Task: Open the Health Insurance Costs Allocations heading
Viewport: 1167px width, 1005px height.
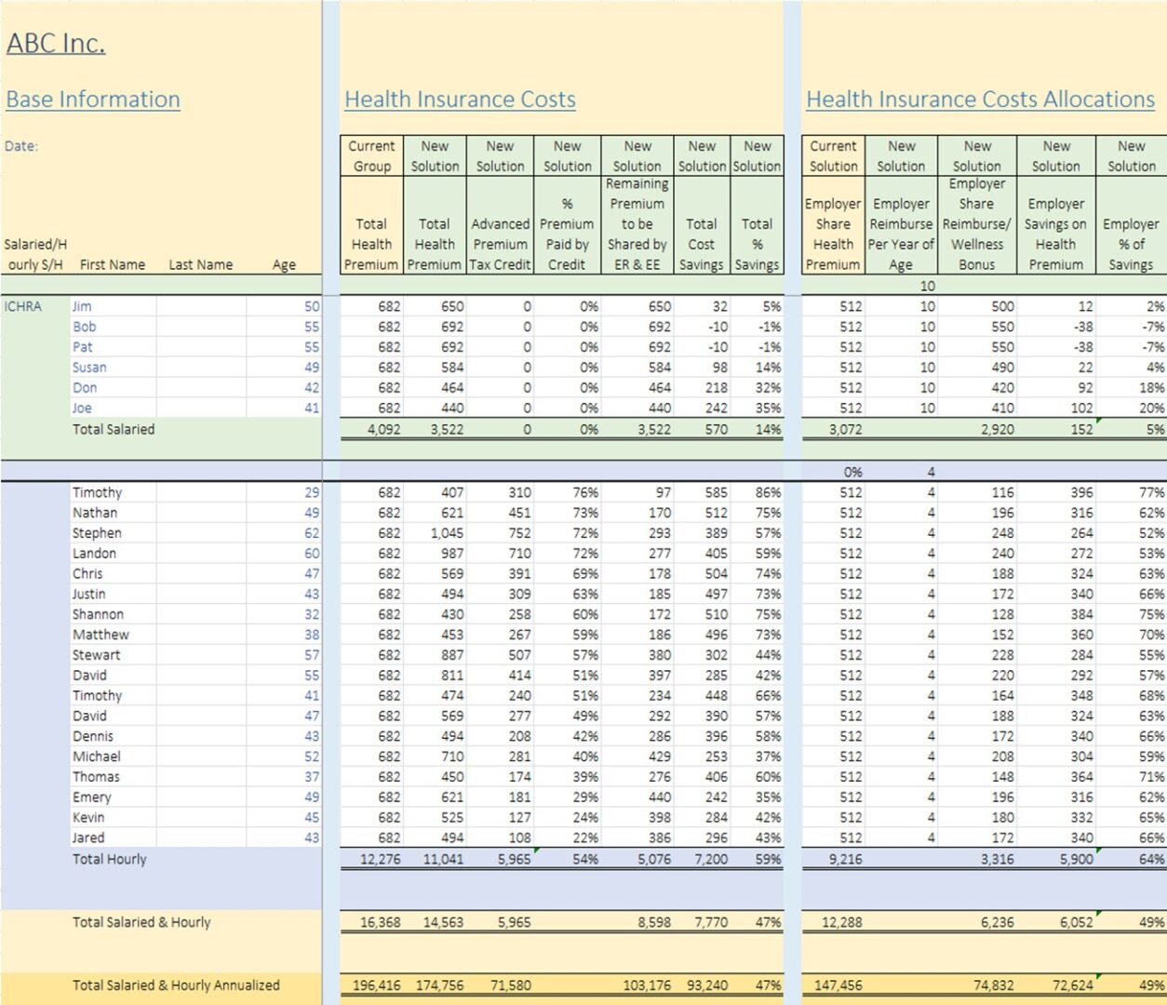Action: click(980, 100)
